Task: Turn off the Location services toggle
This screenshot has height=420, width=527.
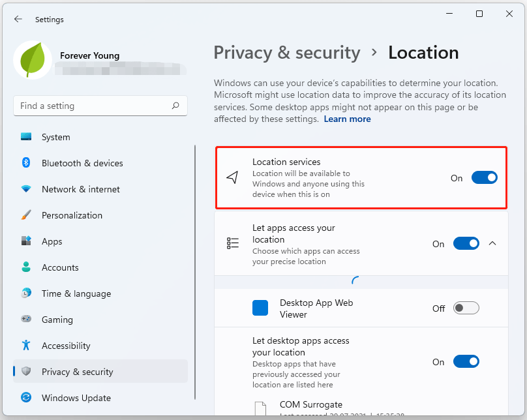Action: (x=485, y=178)
